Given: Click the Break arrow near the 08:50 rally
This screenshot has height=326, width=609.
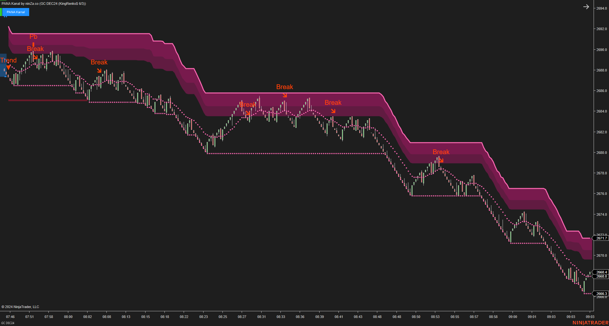Looking at the screenshot, I should coord(442,160).
